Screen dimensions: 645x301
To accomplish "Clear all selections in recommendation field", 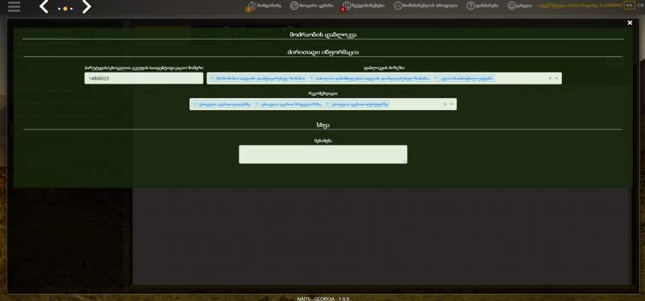I will 445,105.
